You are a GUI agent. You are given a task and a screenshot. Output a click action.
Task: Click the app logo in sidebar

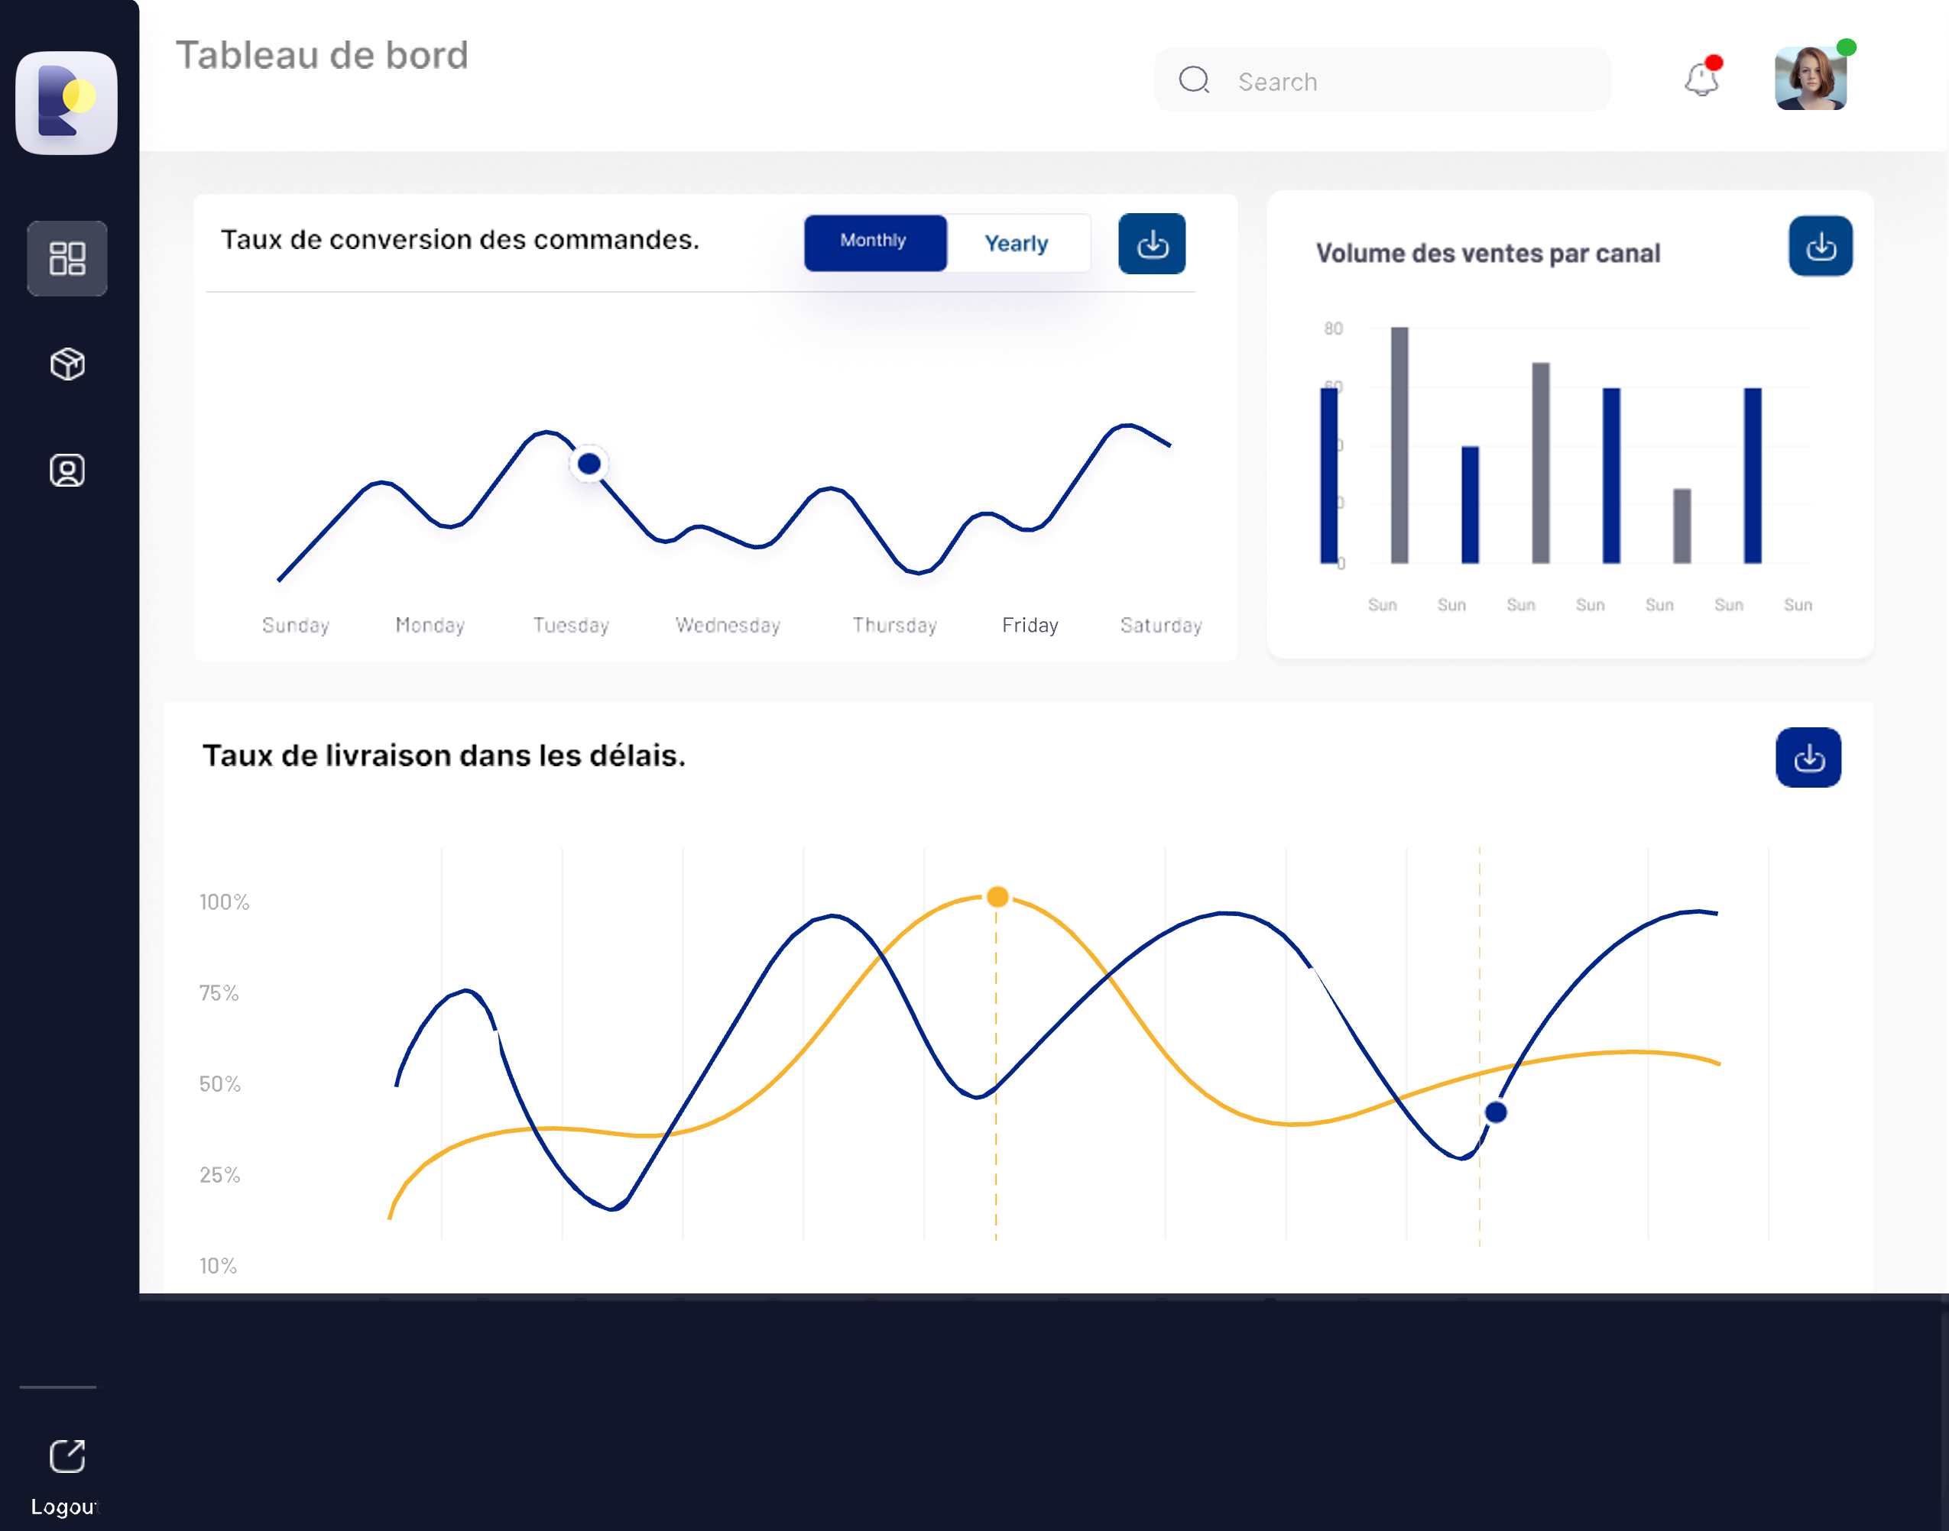[x=66, y=103]
